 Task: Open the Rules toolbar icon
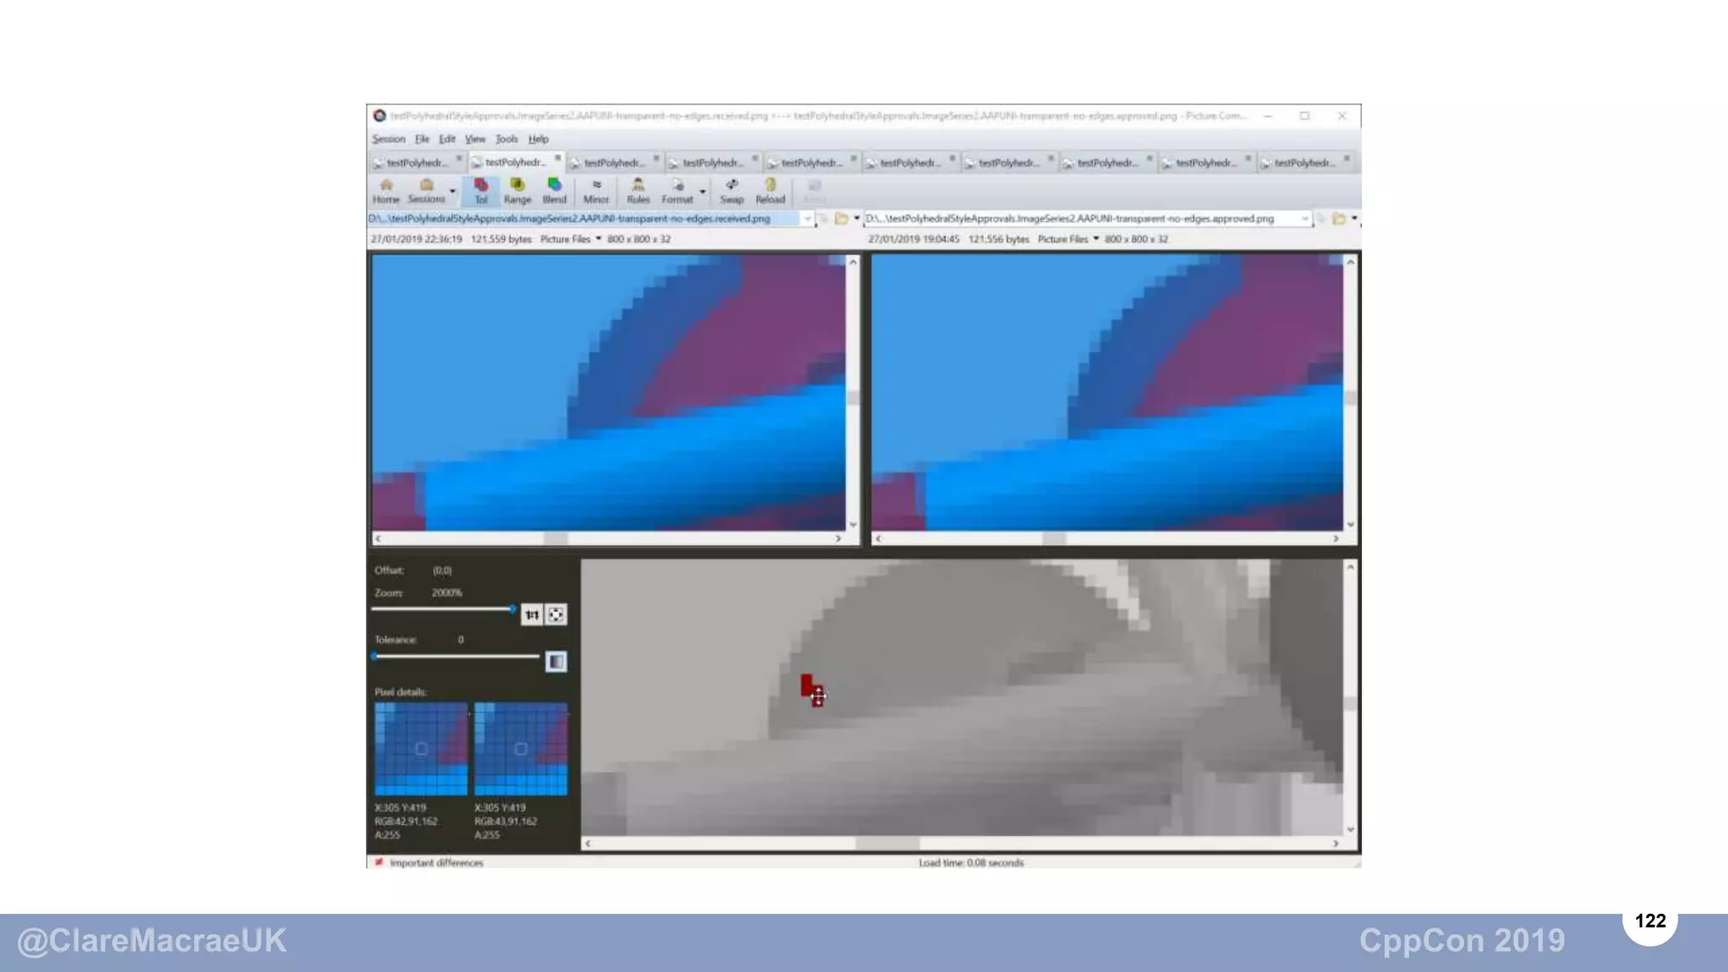[x=638, y=191]
